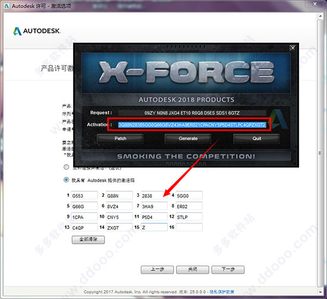
Task: Click activation field 15 containing Z
Action: (x=154, y=227)
